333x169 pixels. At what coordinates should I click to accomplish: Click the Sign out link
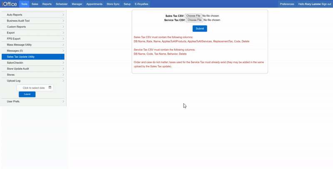326,4
